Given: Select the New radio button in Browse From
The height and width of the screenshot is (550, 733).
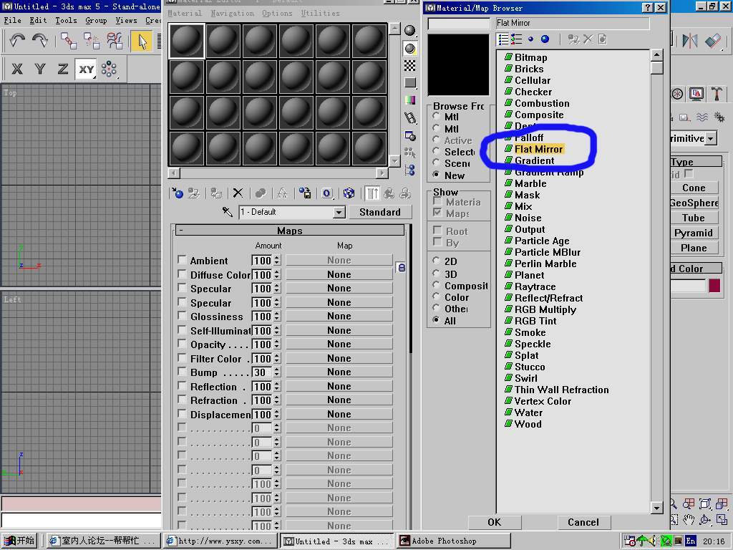Looking at the screenshot, I should (436, 175).
